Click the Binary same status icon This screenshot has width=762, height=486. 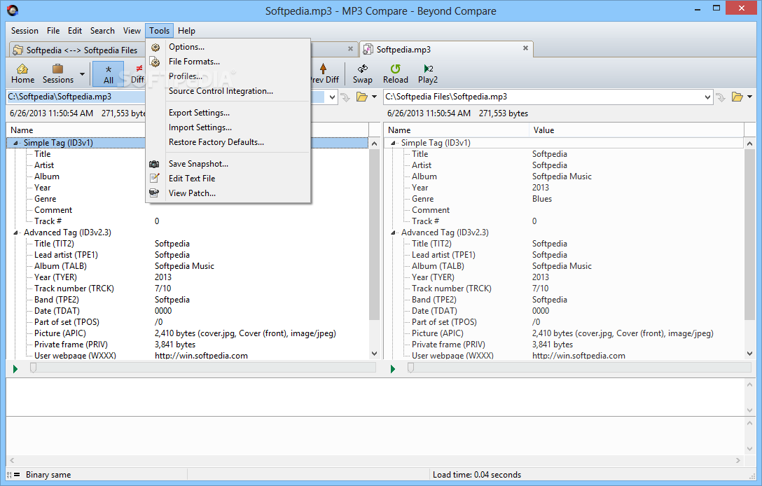pyautogui.click(x=13, y=475)
